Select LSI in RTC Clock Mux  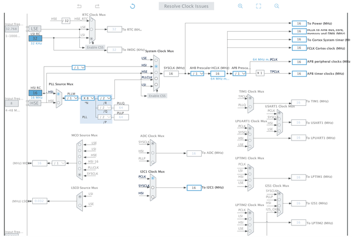pos(92,39)
